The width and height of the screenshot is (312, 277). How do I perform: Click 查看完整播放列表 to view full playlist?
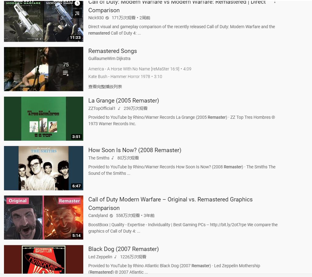point(105,87)
